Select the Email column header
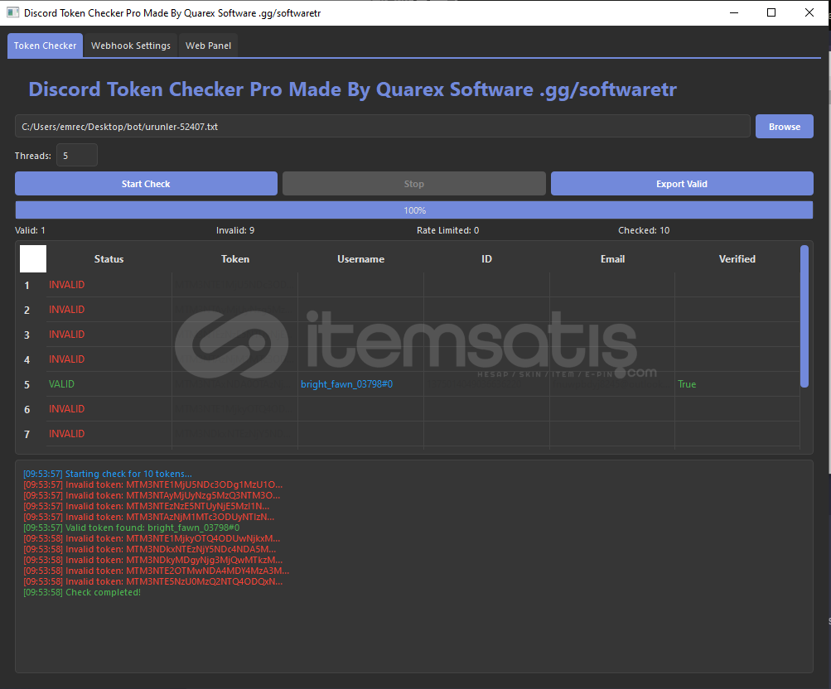Screen dimensions: 831x689 click(x=612, y=259)
